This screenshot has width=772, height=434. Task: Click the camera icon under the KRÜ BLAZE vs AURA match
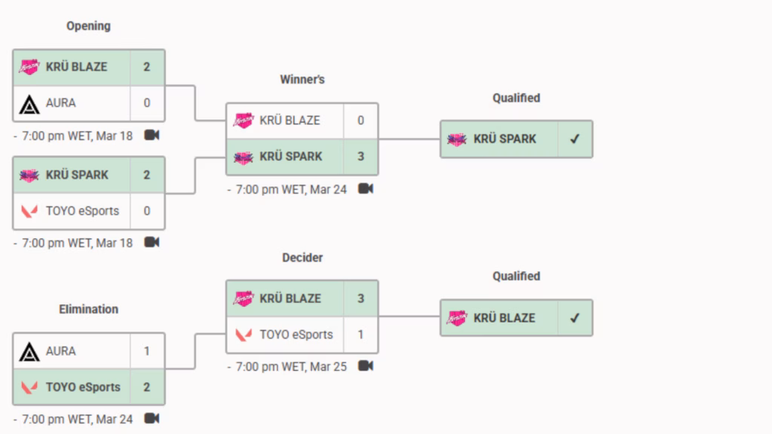point(151,135)
